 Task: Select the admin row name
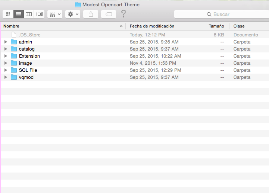coord(25,42)
